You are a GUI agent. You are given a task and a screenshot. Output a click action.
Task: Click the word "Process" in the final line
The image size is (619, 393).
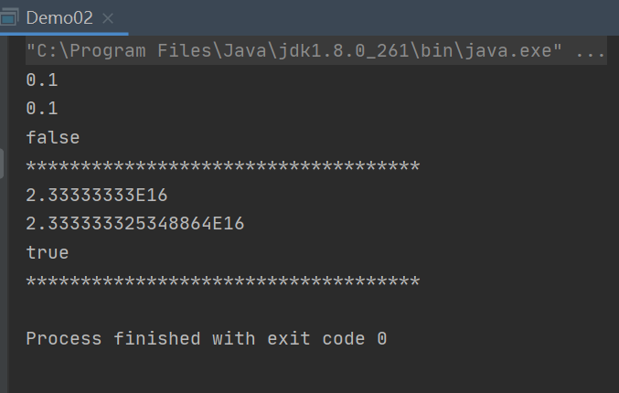click(x=64, y=339)
